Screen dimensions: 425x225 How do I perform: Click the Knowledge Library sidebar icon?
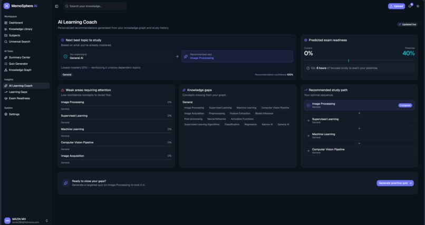6,29
